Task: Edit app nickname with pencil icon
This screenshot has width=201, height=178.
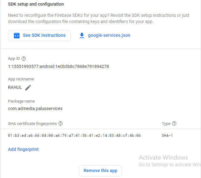Action: (28, 88)
